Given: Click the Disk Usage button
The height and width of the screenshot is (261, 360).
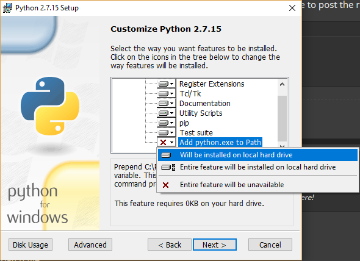Looking at the screenshot, I should point(31,245).
